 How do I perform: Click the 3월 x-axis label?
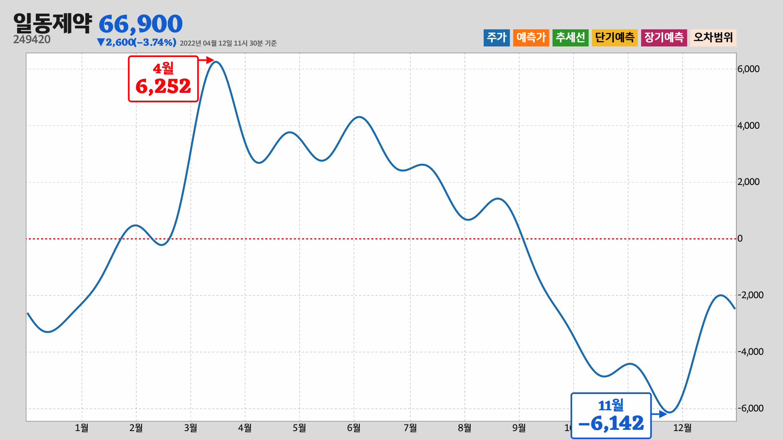[x=191, y=428]
